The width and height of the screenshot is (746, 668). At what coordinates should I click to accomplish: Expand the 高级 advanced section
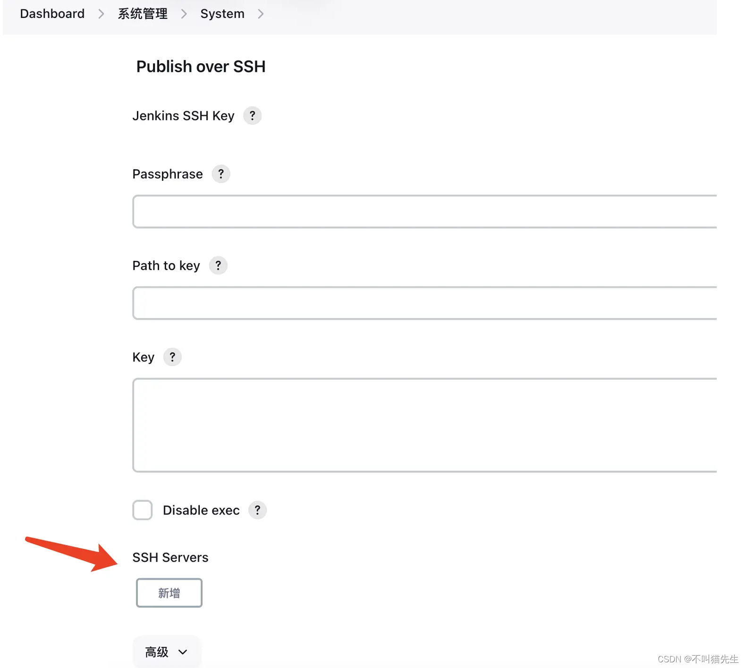pos(166,652)
